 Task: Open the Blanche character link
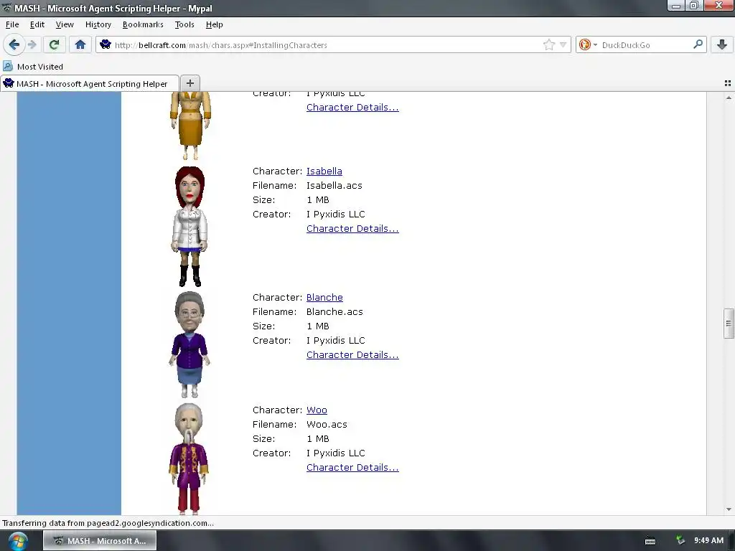(324, 297)
